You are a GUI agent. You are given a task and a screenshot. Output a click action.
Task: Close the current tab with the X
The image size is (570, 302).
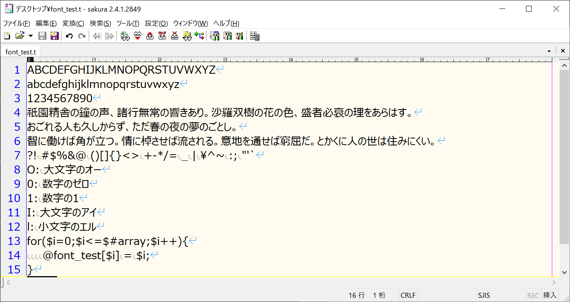click(563, 51)
